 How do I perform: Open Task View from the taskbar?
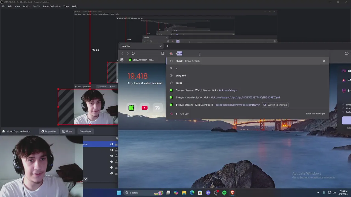pos(168,193)
